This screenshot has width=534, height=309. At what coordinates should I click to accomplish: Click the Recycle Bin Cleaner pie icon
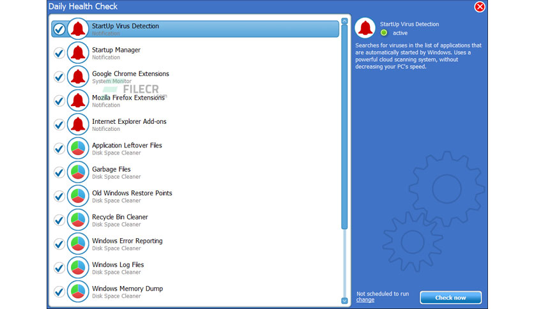point(78,220)
